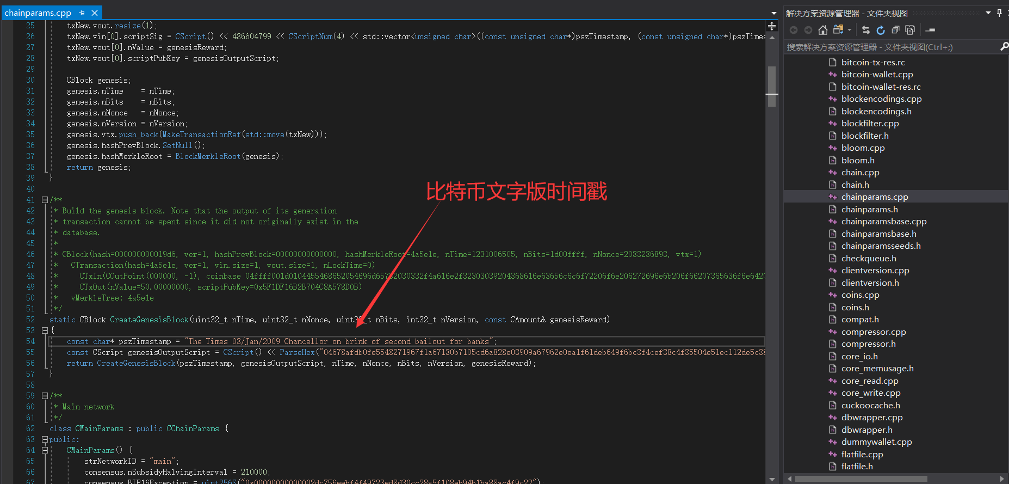Image resolution: width=1009 pixels, height=484 pixels.
Task: Click the Show All Files icon
Action: coord(910,30)
